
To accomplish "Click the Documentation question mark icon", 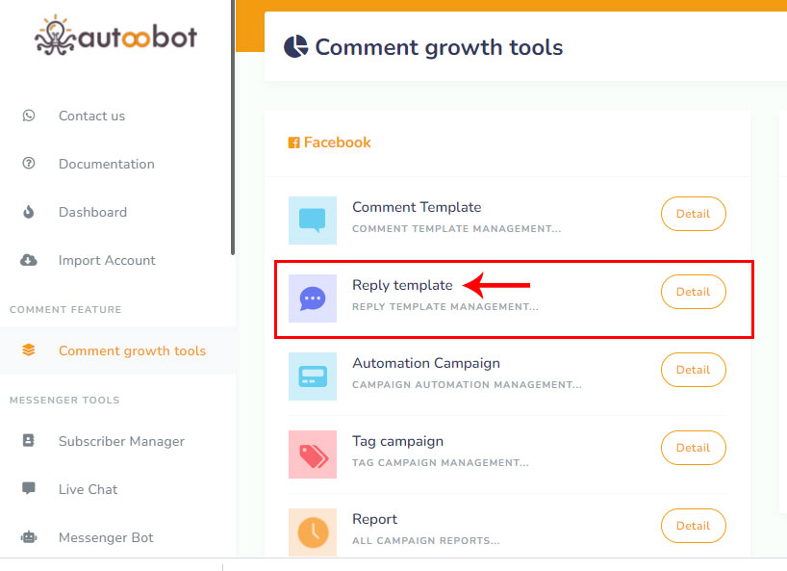I will (29, 164).
